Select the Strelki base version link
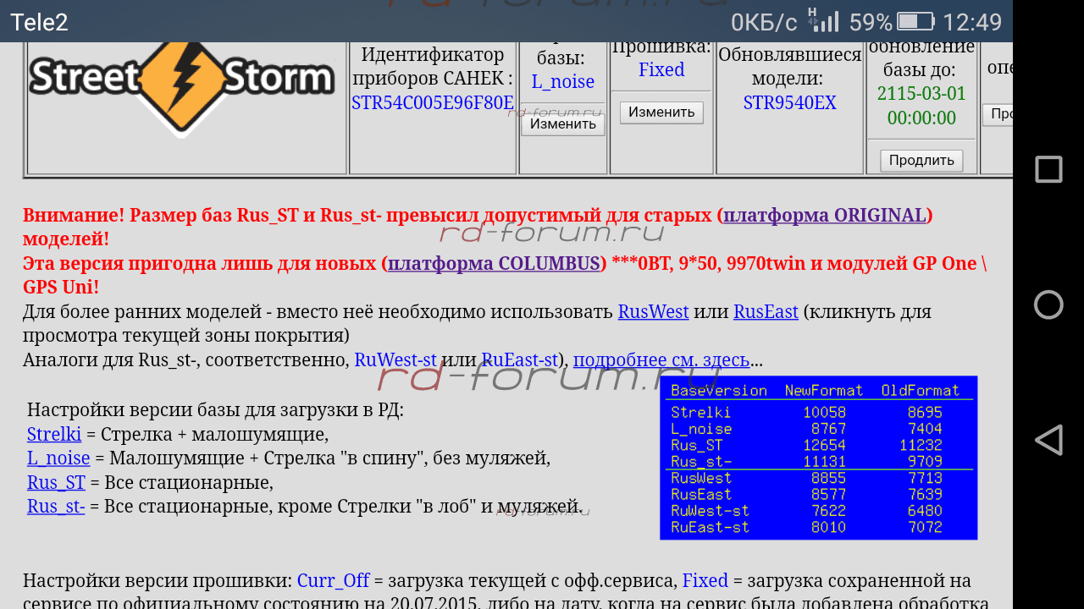1084x609 pixels. 54,434
